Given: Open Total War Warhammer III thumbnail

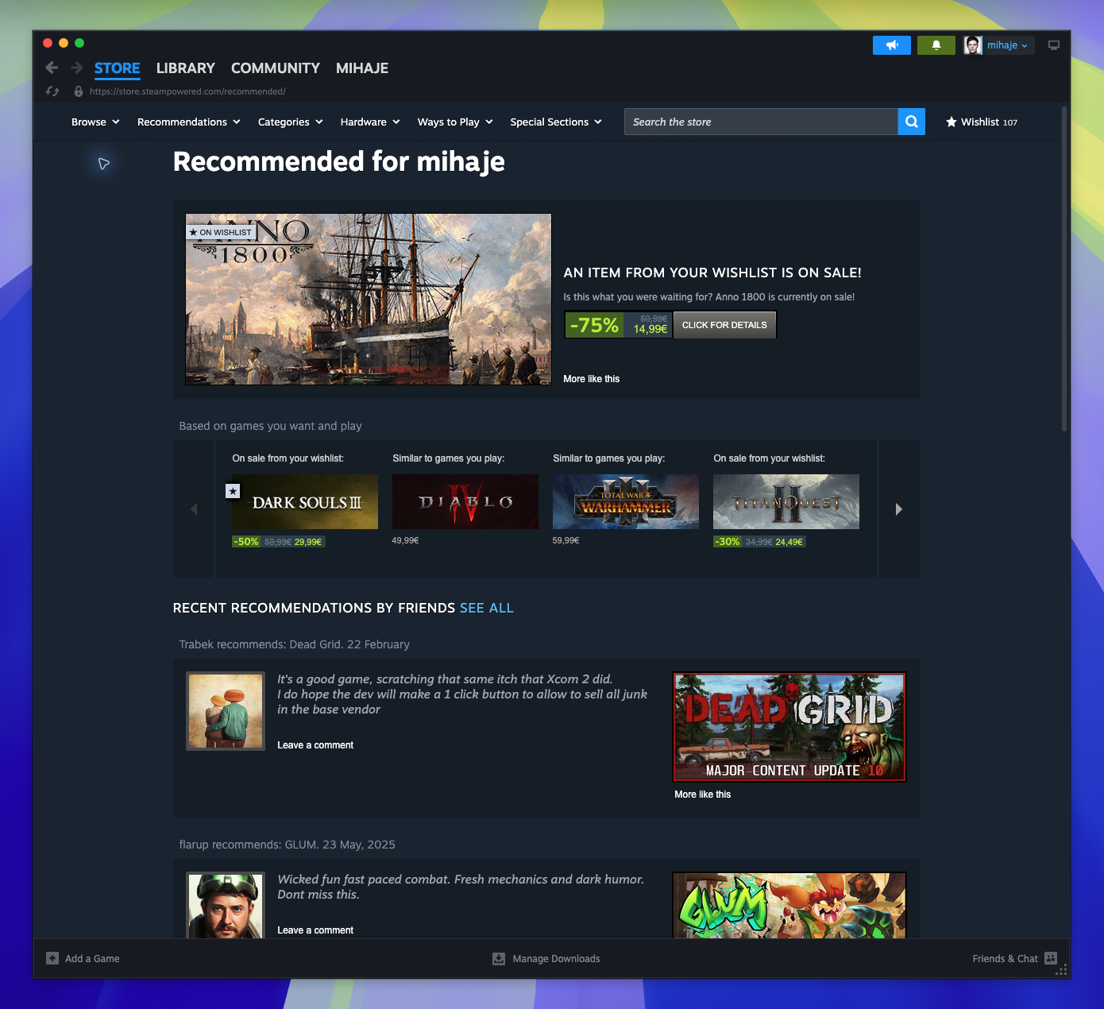Looking at the screenshot, I should click(x=626, y=501).
